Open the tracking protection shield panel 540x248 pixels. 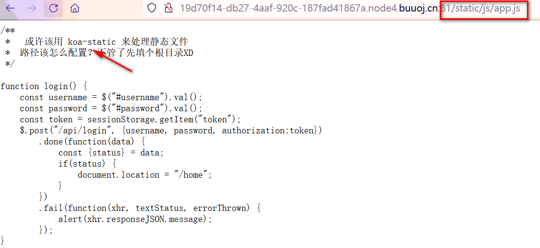[x=152, y=8]
